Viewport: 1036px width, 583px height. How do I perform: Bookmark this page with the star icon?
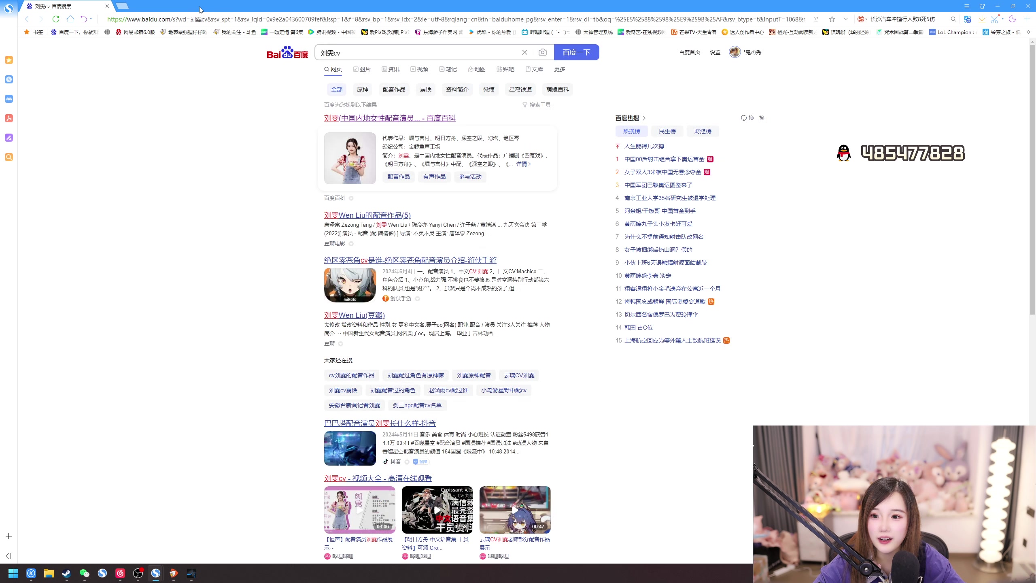[x=832, y=19]
